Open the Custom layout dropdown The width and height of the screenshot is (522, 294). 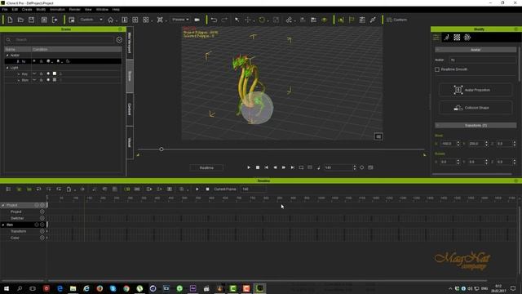coord(91,20)
